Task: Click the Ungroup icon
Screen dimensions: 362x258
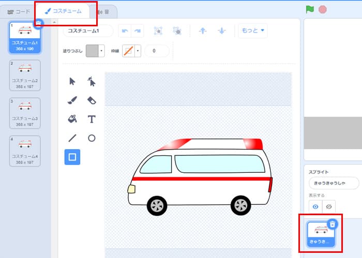Action: (177, 30)
